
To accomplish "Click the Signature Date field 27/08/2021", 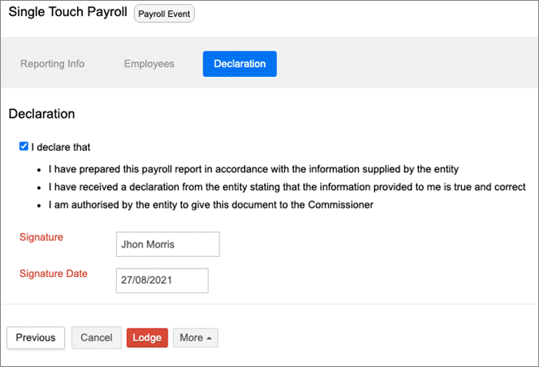I will coord(162,280).
